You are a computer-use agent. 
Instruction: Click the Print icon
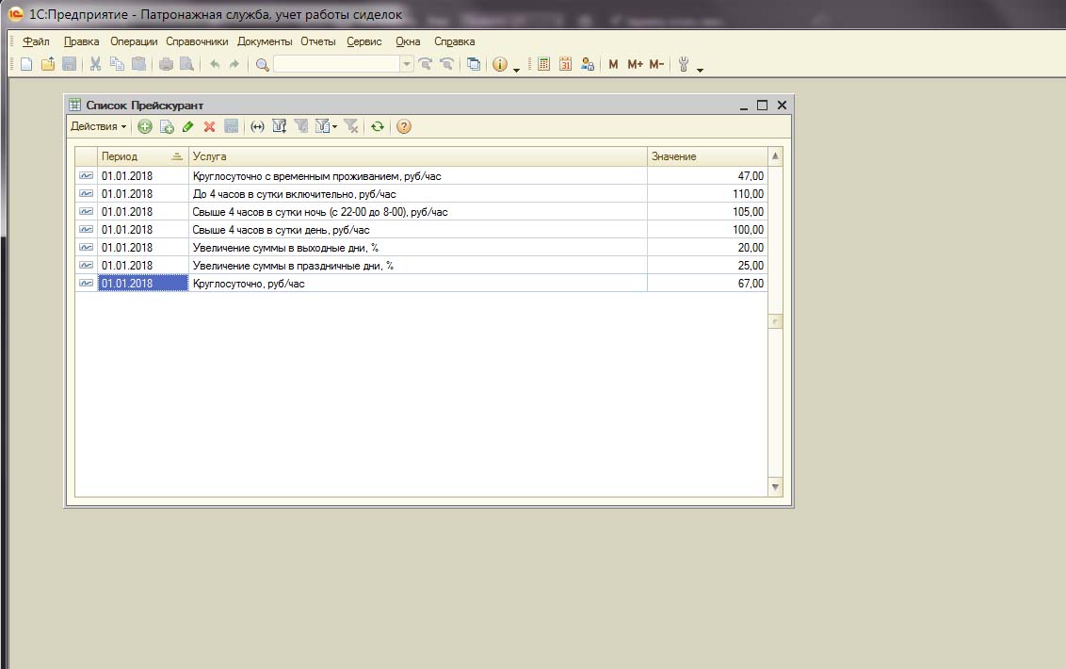pyautogui.click(x=166, y=65)
